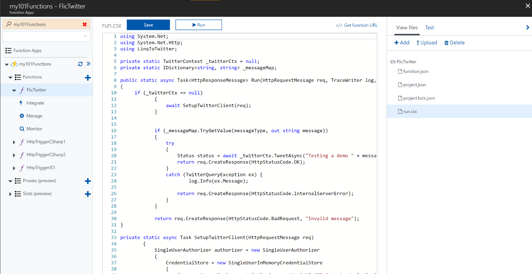Select HttpTriggerCSharp1 function
532x274 pixels.
click(x=46, y=142)
